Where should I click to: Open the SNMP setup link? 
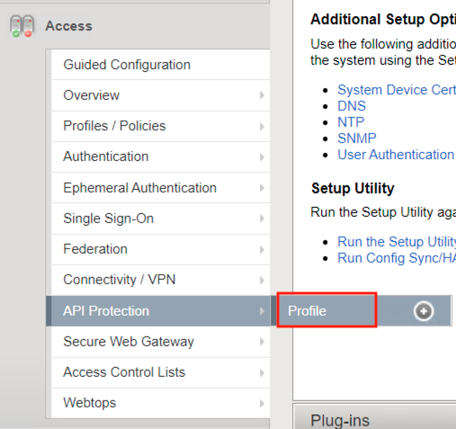(357, 139)
